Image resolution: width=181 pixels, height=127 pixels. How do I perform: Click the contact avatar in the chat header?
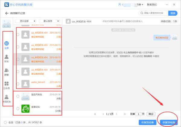click(x=68, y=21)
